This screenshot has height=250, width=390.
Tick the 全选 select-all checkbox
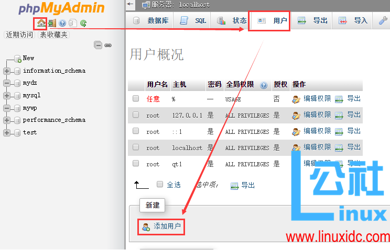pyautogui.click(x=160, y=184)
